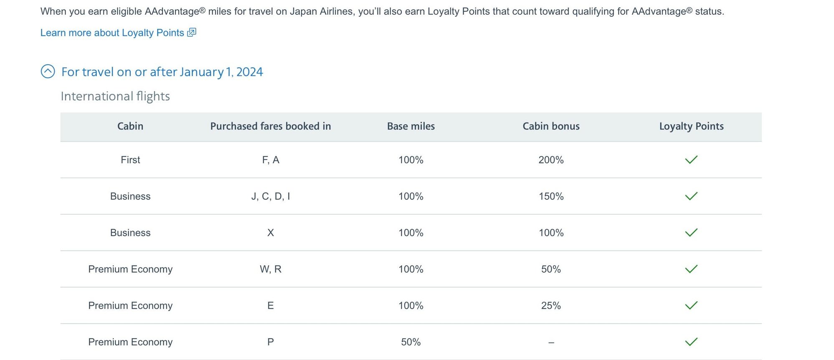Click the Base miles column header
This screenshot has height=360, width=834.
pos(411,126)
